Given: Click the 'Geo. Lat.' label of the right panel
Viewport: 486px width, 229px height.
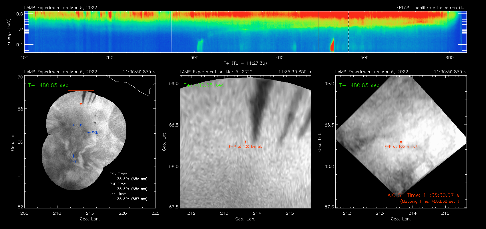Looking at the screenshot, I should [320, 142].
